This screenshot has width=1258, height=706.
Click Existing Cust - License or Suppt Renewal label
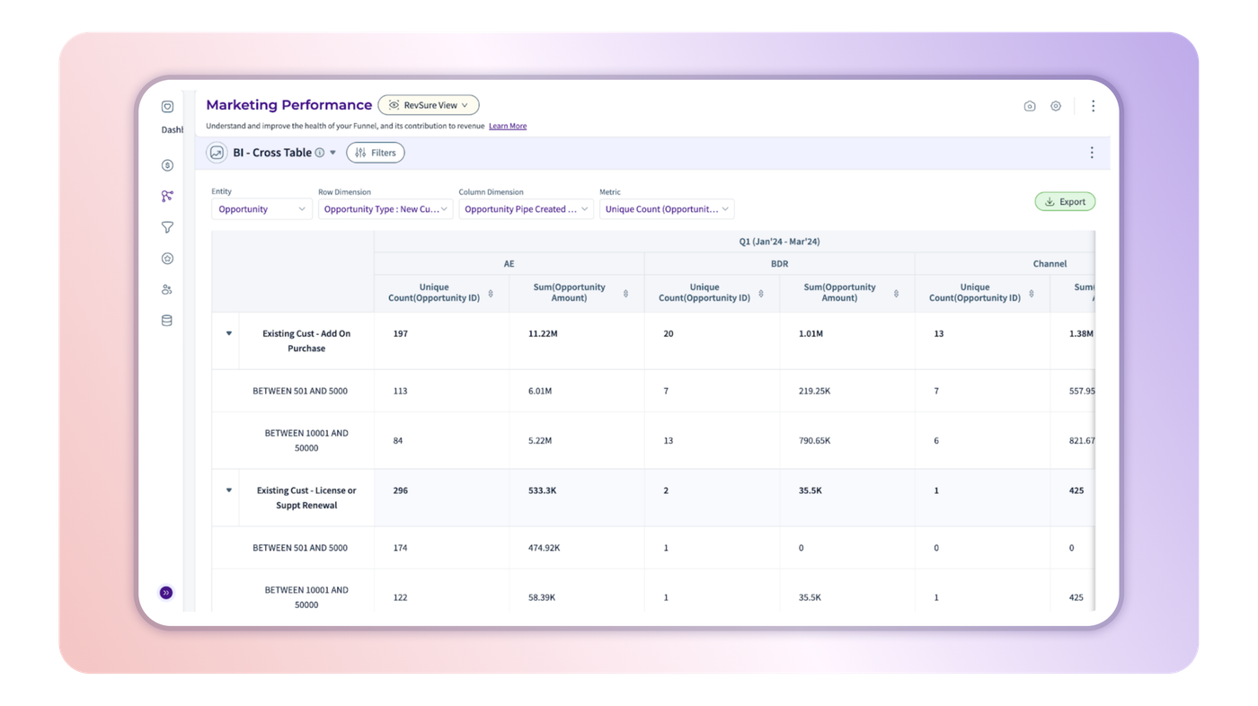pos(306,498)
